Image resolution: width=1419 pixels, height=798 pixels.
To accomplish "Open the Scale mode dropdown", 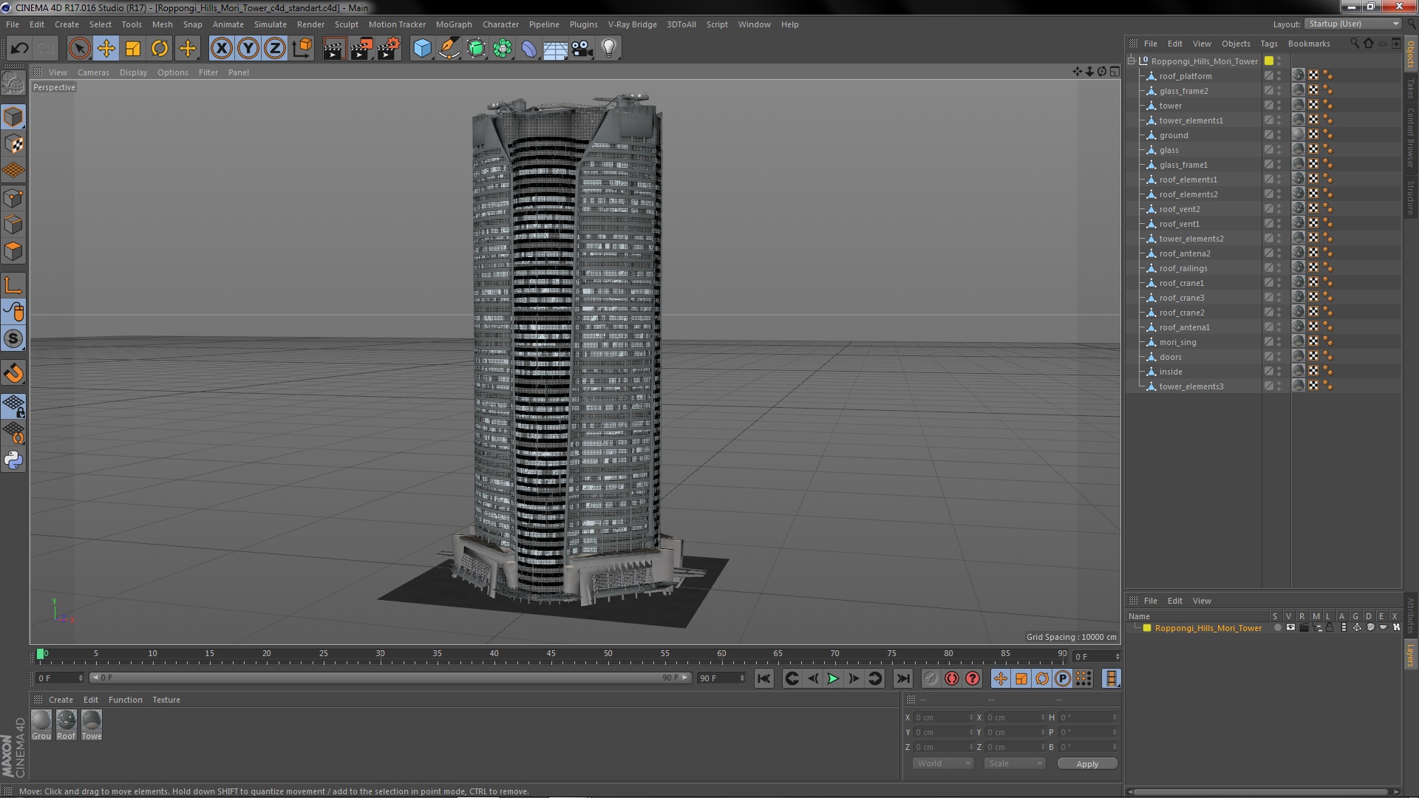I will 1014,763.
